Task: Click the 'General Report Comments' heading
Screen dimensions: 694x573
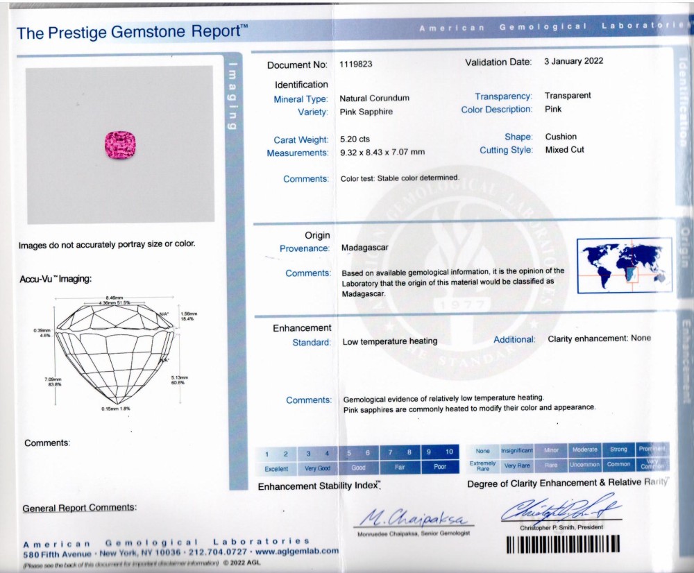Action: (80, 508)
